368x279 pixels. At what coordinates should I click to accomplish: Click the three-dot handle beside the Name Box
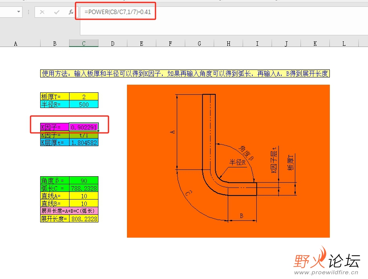coord(29,12)
